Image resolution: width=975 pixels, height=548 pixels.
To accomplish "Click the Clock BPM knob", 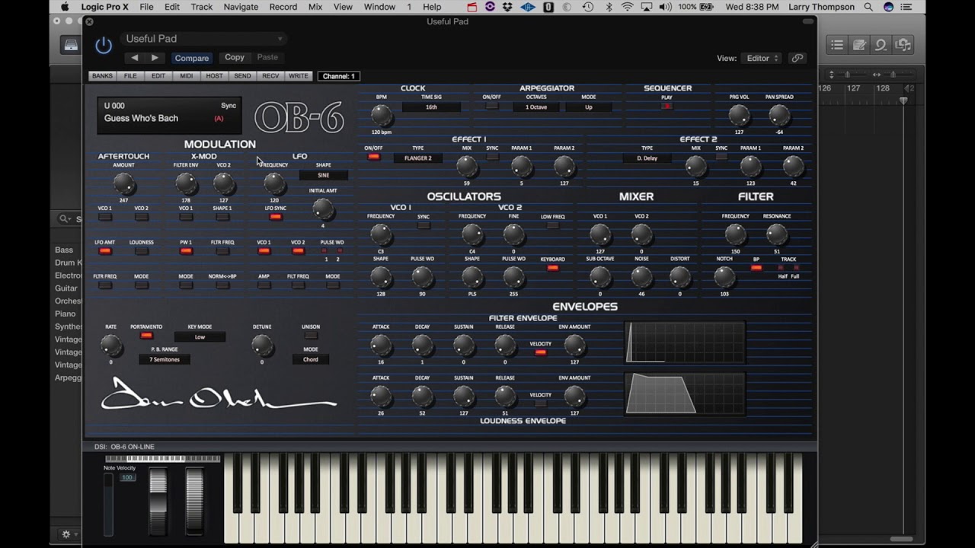I will (x=382, y=116).
